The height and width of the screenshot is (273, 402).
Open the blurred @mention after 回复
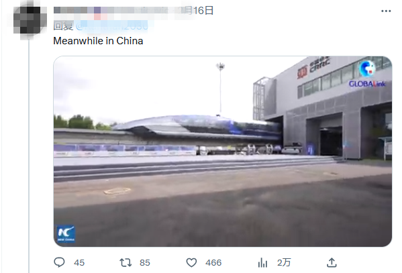(x=112, y=26)
